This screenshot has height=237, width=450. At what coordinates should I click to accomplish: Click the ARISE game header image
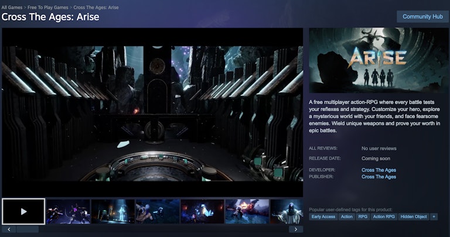pyautogui.click(x=379, y=60)
